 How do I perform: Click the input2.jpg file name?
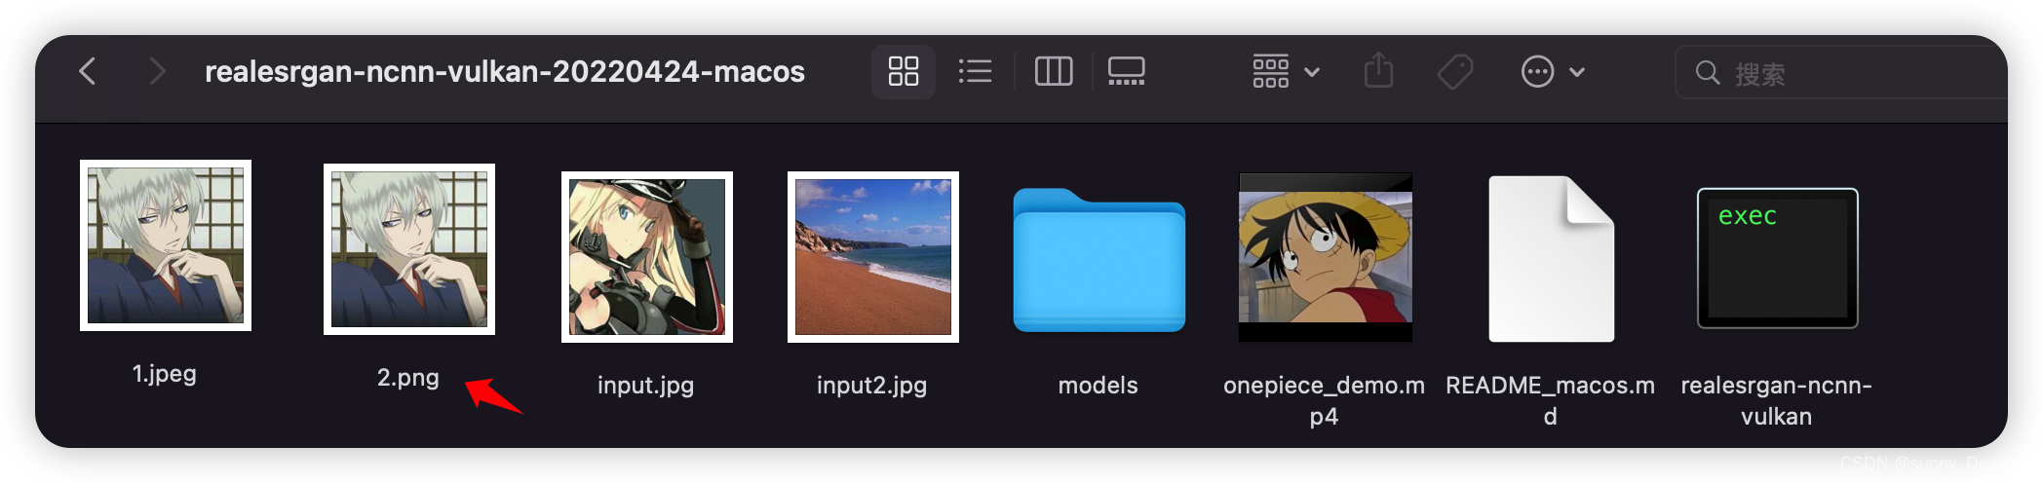tap(872, 386)
